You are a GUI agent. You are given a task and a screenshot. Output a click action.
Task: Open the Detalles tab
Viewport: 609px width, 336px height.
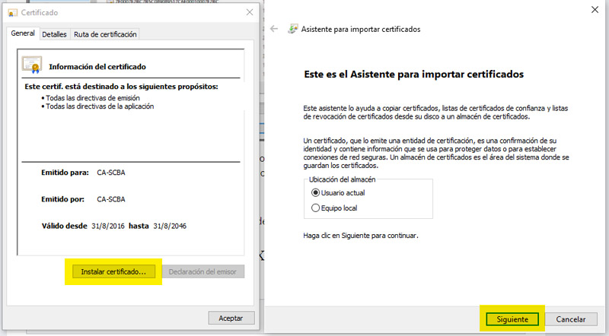(54, 34)
